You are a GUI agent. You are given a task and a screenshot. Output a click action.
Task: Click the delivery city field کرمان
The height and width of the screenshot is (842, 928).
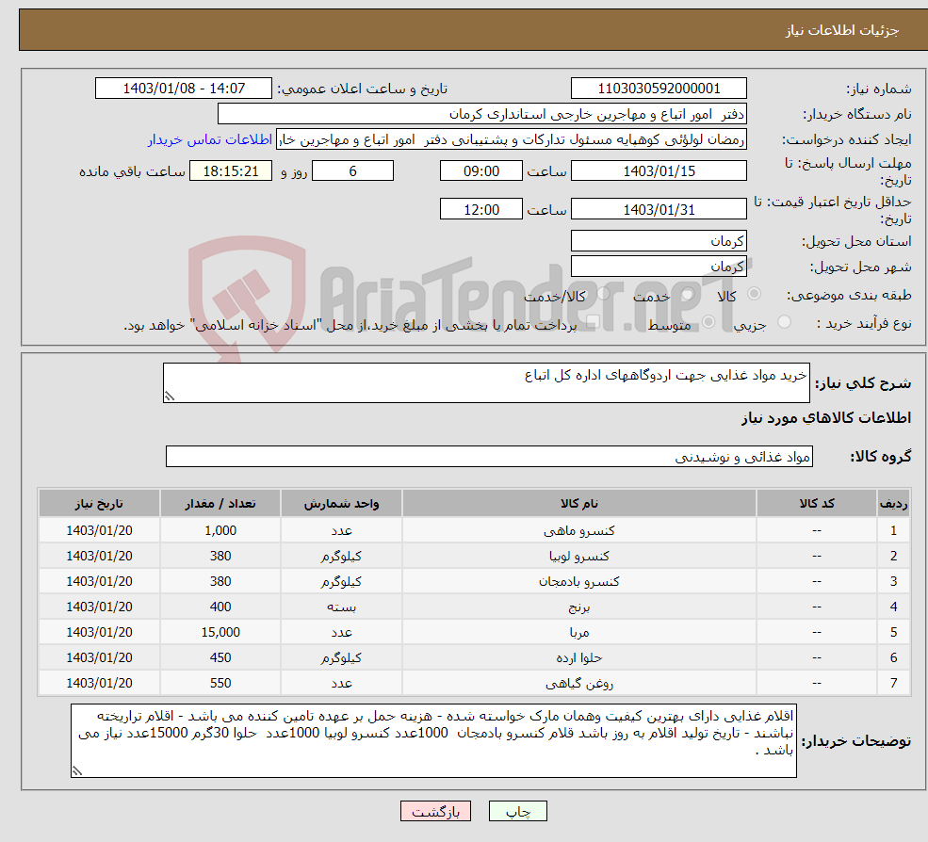pyautogui.click(x=659, y=267)
